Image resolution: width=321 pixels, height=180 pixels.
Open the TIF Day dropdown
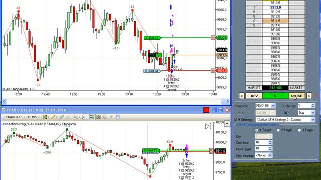(313, 113)
